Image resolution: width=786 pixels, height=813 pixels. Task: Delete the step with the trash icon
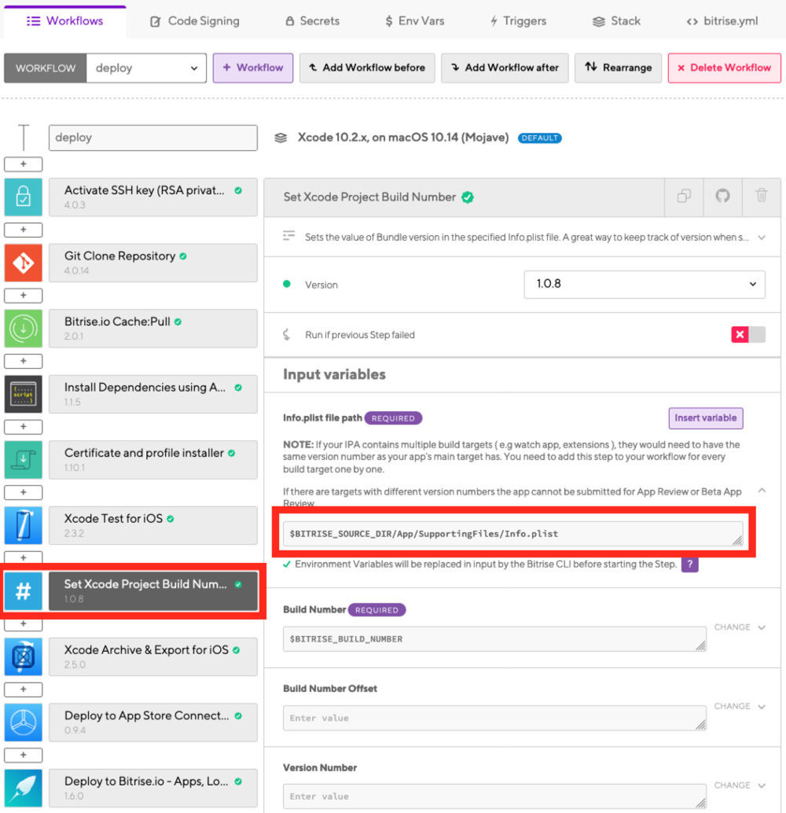click(x=761, y=197)
